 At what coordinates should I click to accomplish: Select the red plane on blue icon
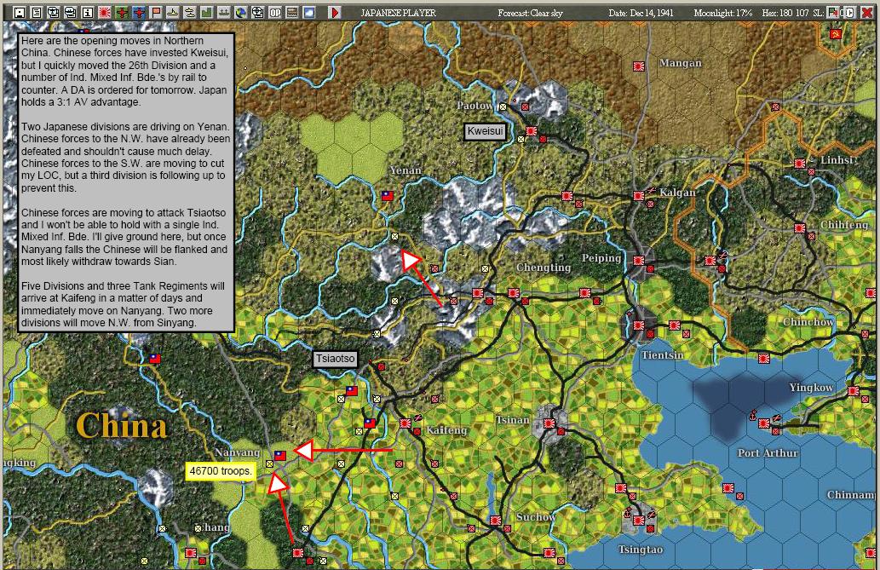[x=139, y=12]
